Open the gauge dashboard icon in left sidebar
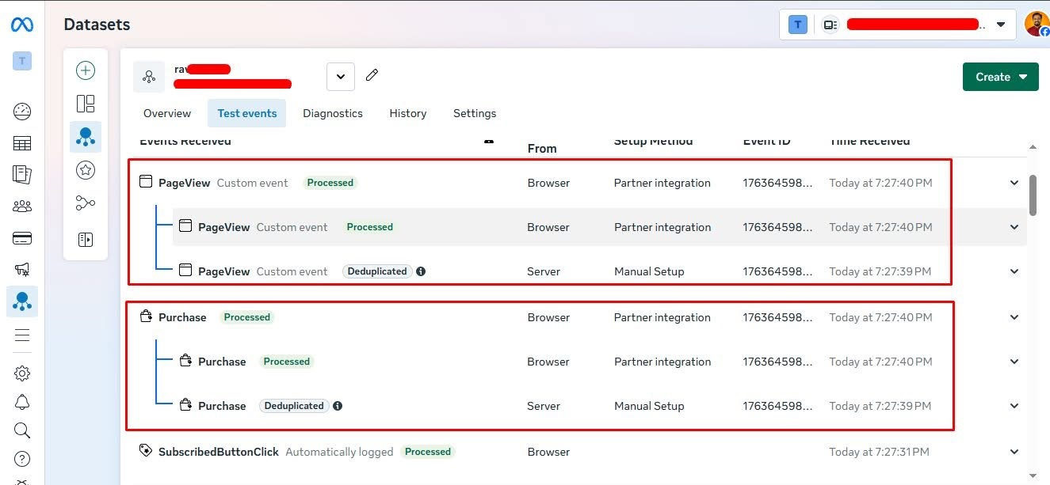The height and width of the screenshot is (485, 1050). 22,112
